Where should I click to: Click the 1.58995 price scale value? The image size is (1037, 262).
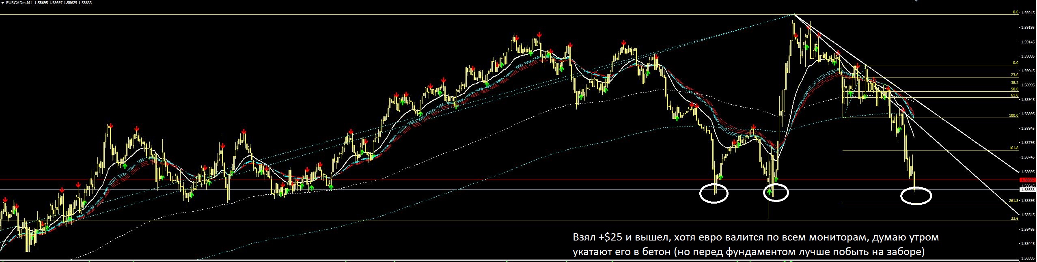click(1028, 85)
